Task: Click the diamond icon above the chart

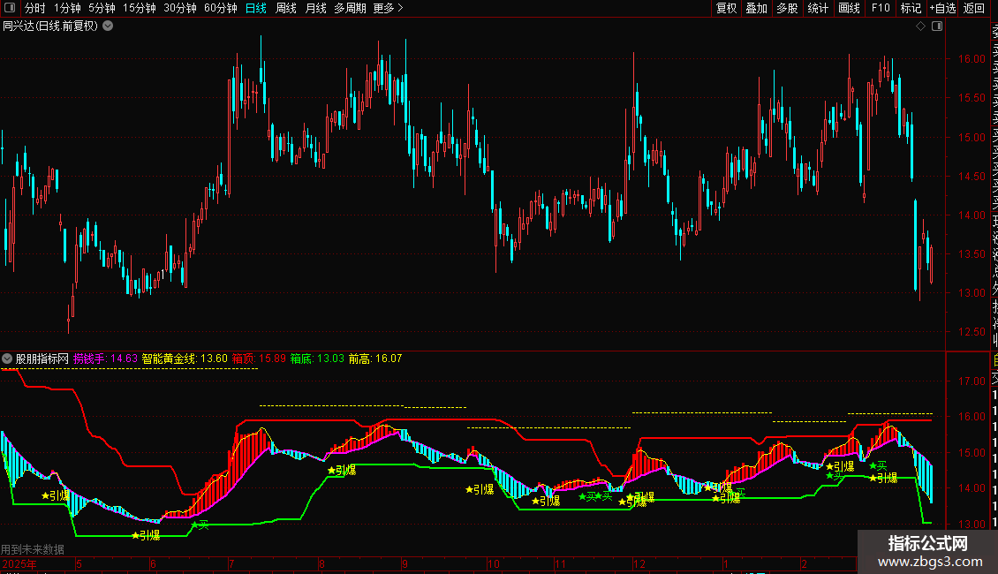Action: point(920,26)
